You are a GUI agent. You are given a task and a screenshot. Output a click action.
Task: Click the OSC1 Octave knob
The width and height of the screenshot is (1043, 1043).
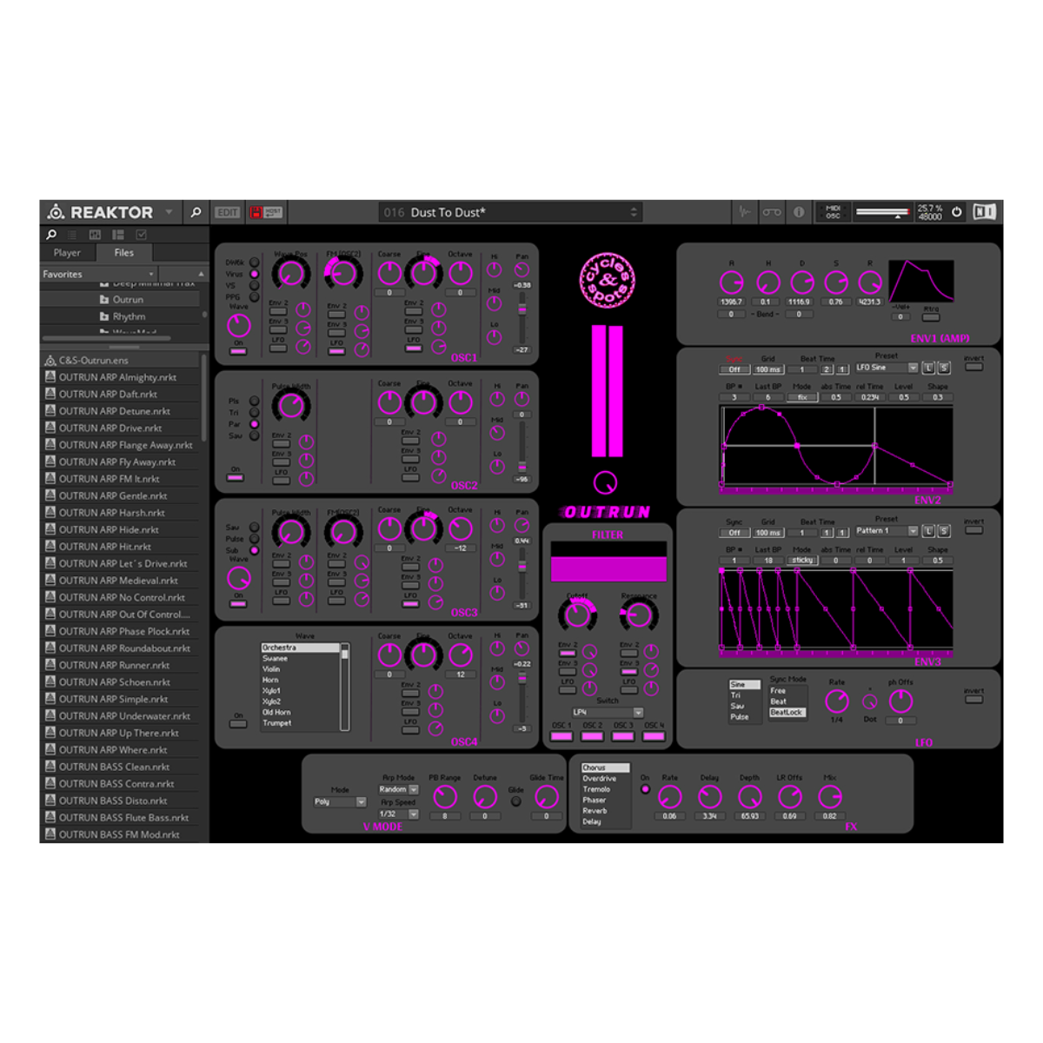tap(461, 273)
